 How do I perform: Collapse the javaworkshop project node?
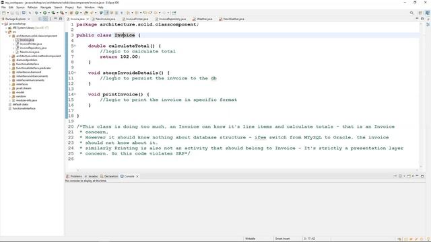3,24
